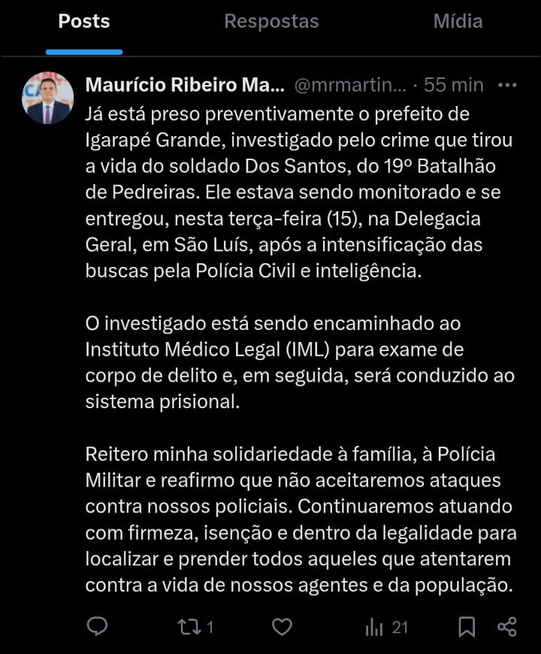Viewport: 541px width, 654px height.
Task: Click the blue underline beneath Posts tab
Action: point(84,52)
